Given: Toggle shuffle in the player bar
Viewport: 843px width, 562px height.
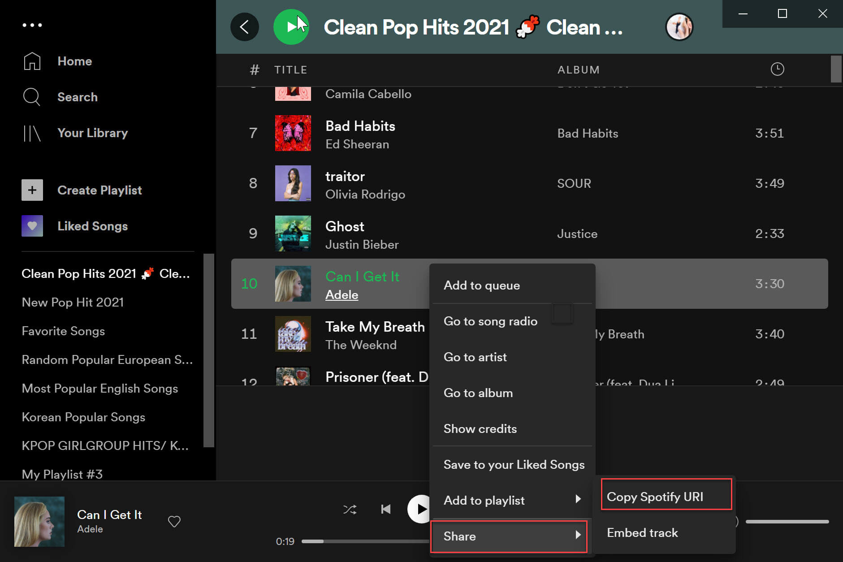Looking at the screenshot, I should [x=350, y=509].
